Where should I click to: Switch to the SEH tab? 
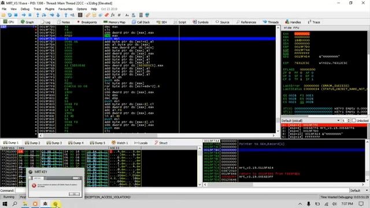point(161,22)
